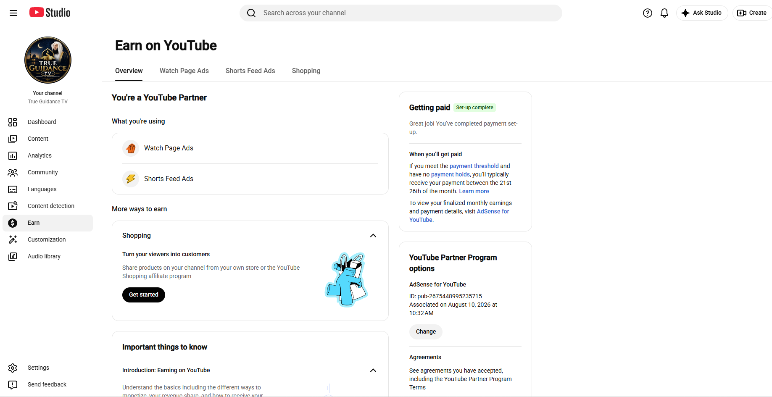The width and height of the screenshot is (772, 397).
Task: Open Community in the sidebar
Action: pyautogui.click(x=43, y=172)
